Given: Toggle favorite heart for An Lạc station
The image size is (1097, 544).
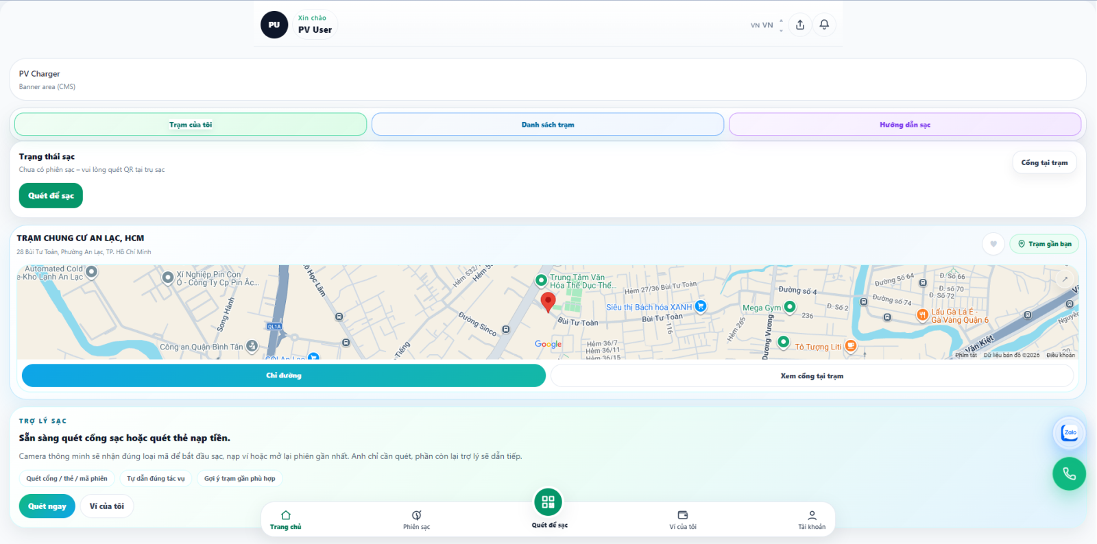Looking at the screenshot, I should tap(993, 244).
